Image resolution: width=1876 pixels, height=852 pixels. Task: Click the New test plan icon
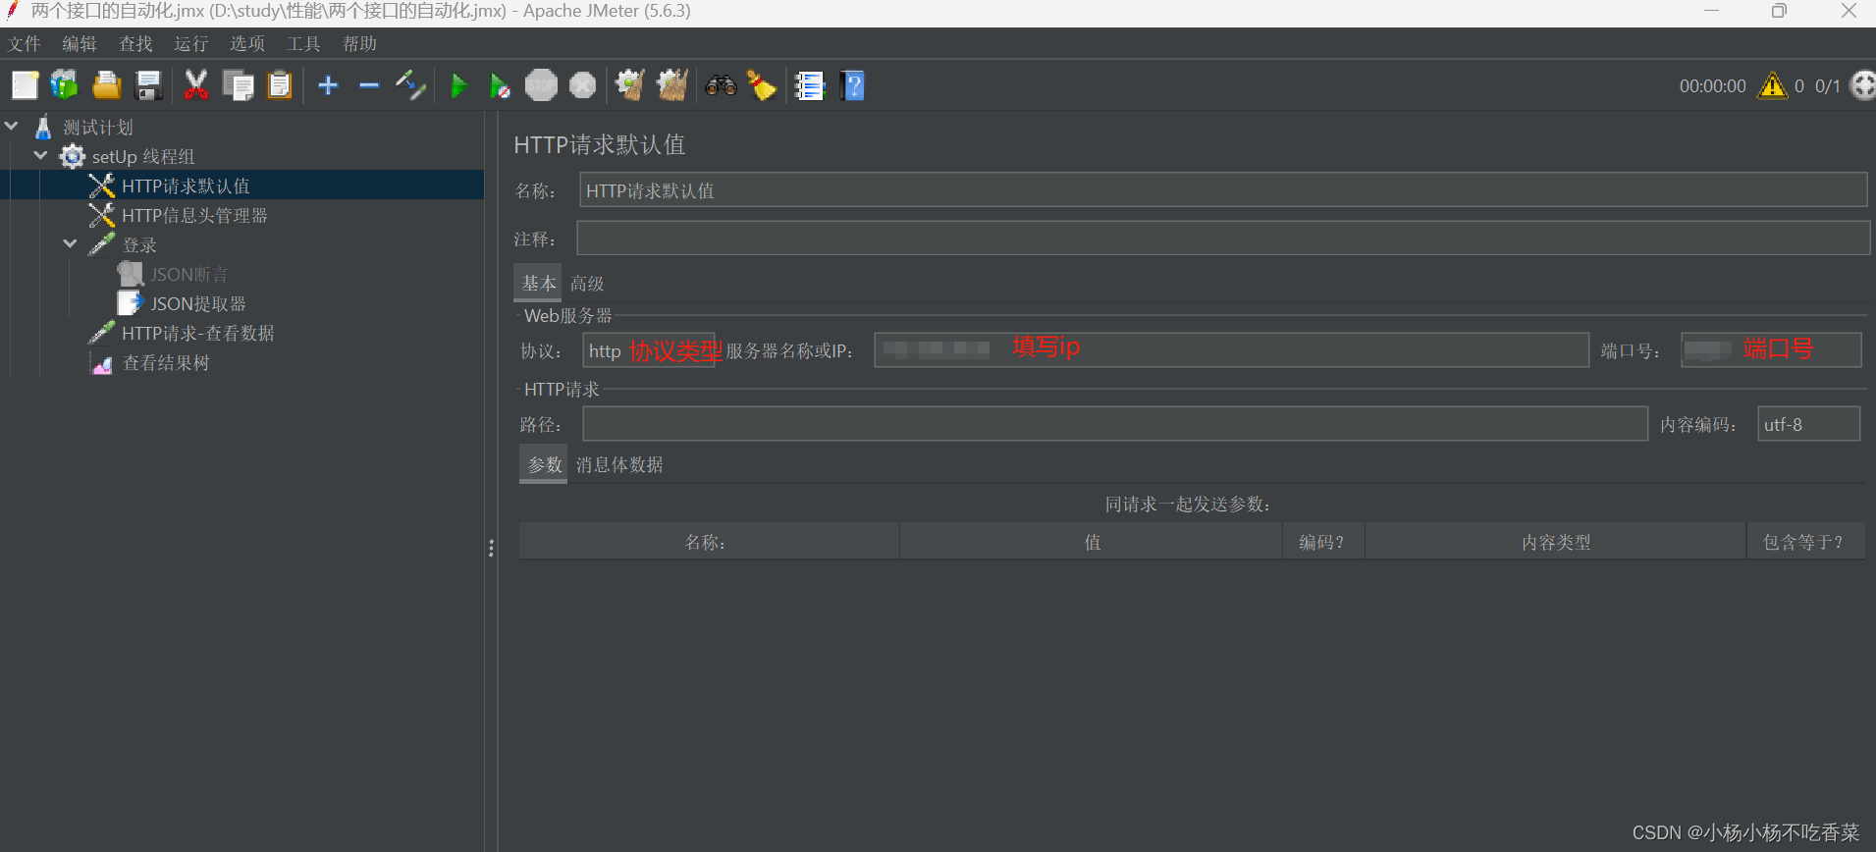point(25,85)
